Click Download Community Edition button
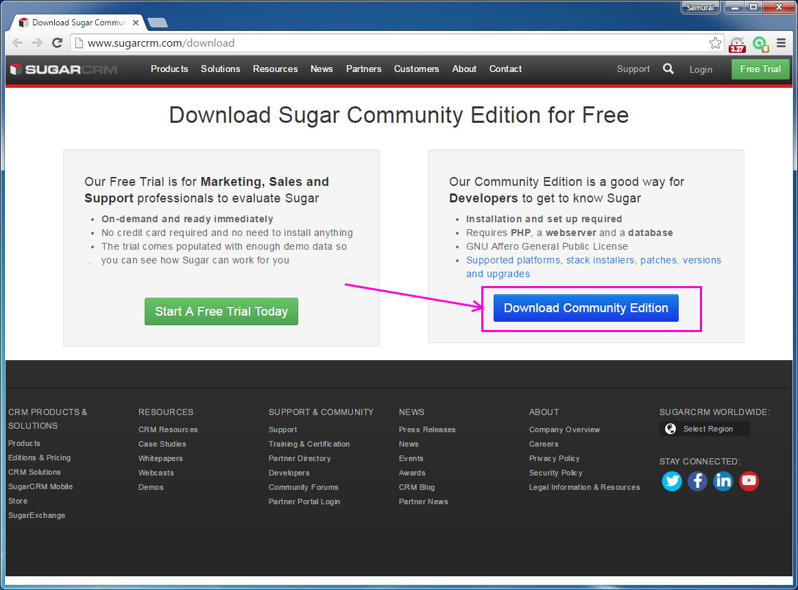This screenshot has width=798, height=590. pyautogui.click(x=585, y=308)
